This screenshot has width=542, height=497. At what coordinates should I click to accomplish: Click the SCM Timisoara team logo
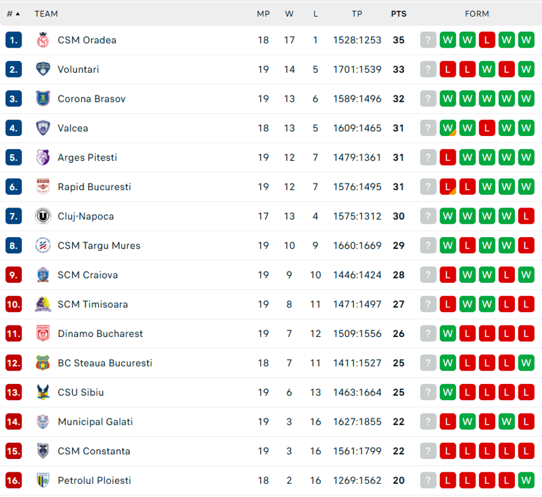(x=43, y=304)
